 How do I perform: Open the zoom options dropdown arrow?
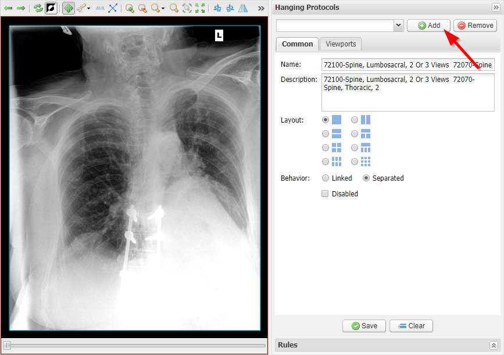pos(163,8)
